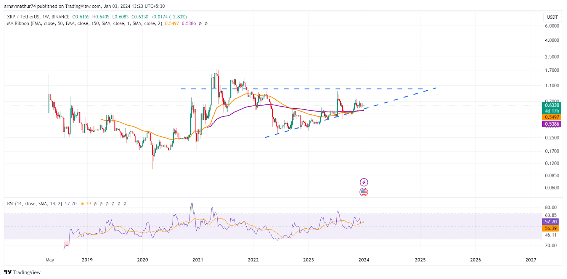
Task: Click the 20.00 RSI axis label
Action: [551, 245]
